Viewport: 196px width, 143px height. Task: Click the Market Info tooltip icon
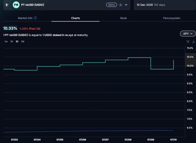click(35, 18)
